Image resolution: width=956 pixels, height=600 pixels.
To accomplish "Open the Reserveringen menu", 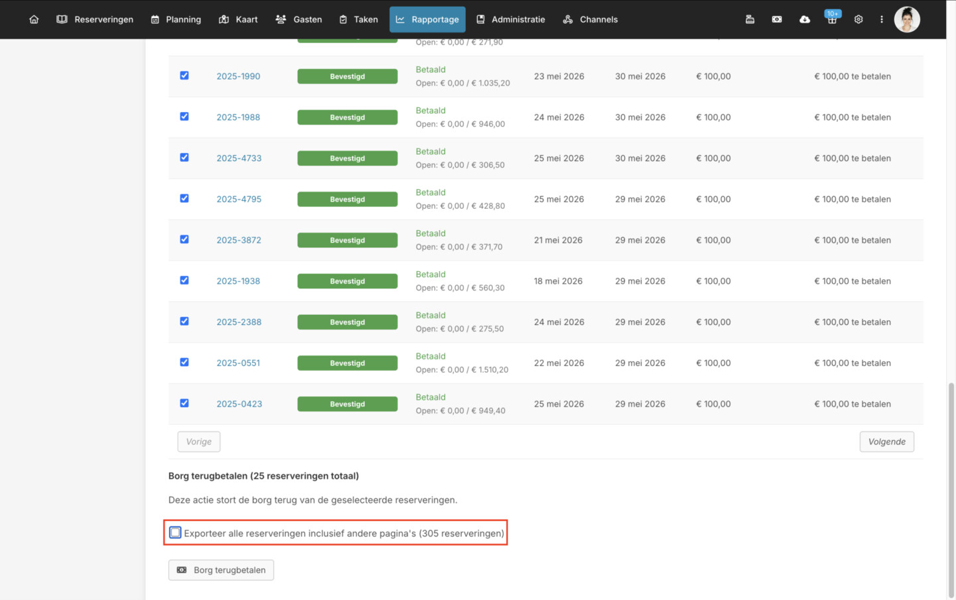I will click(95, 19).
